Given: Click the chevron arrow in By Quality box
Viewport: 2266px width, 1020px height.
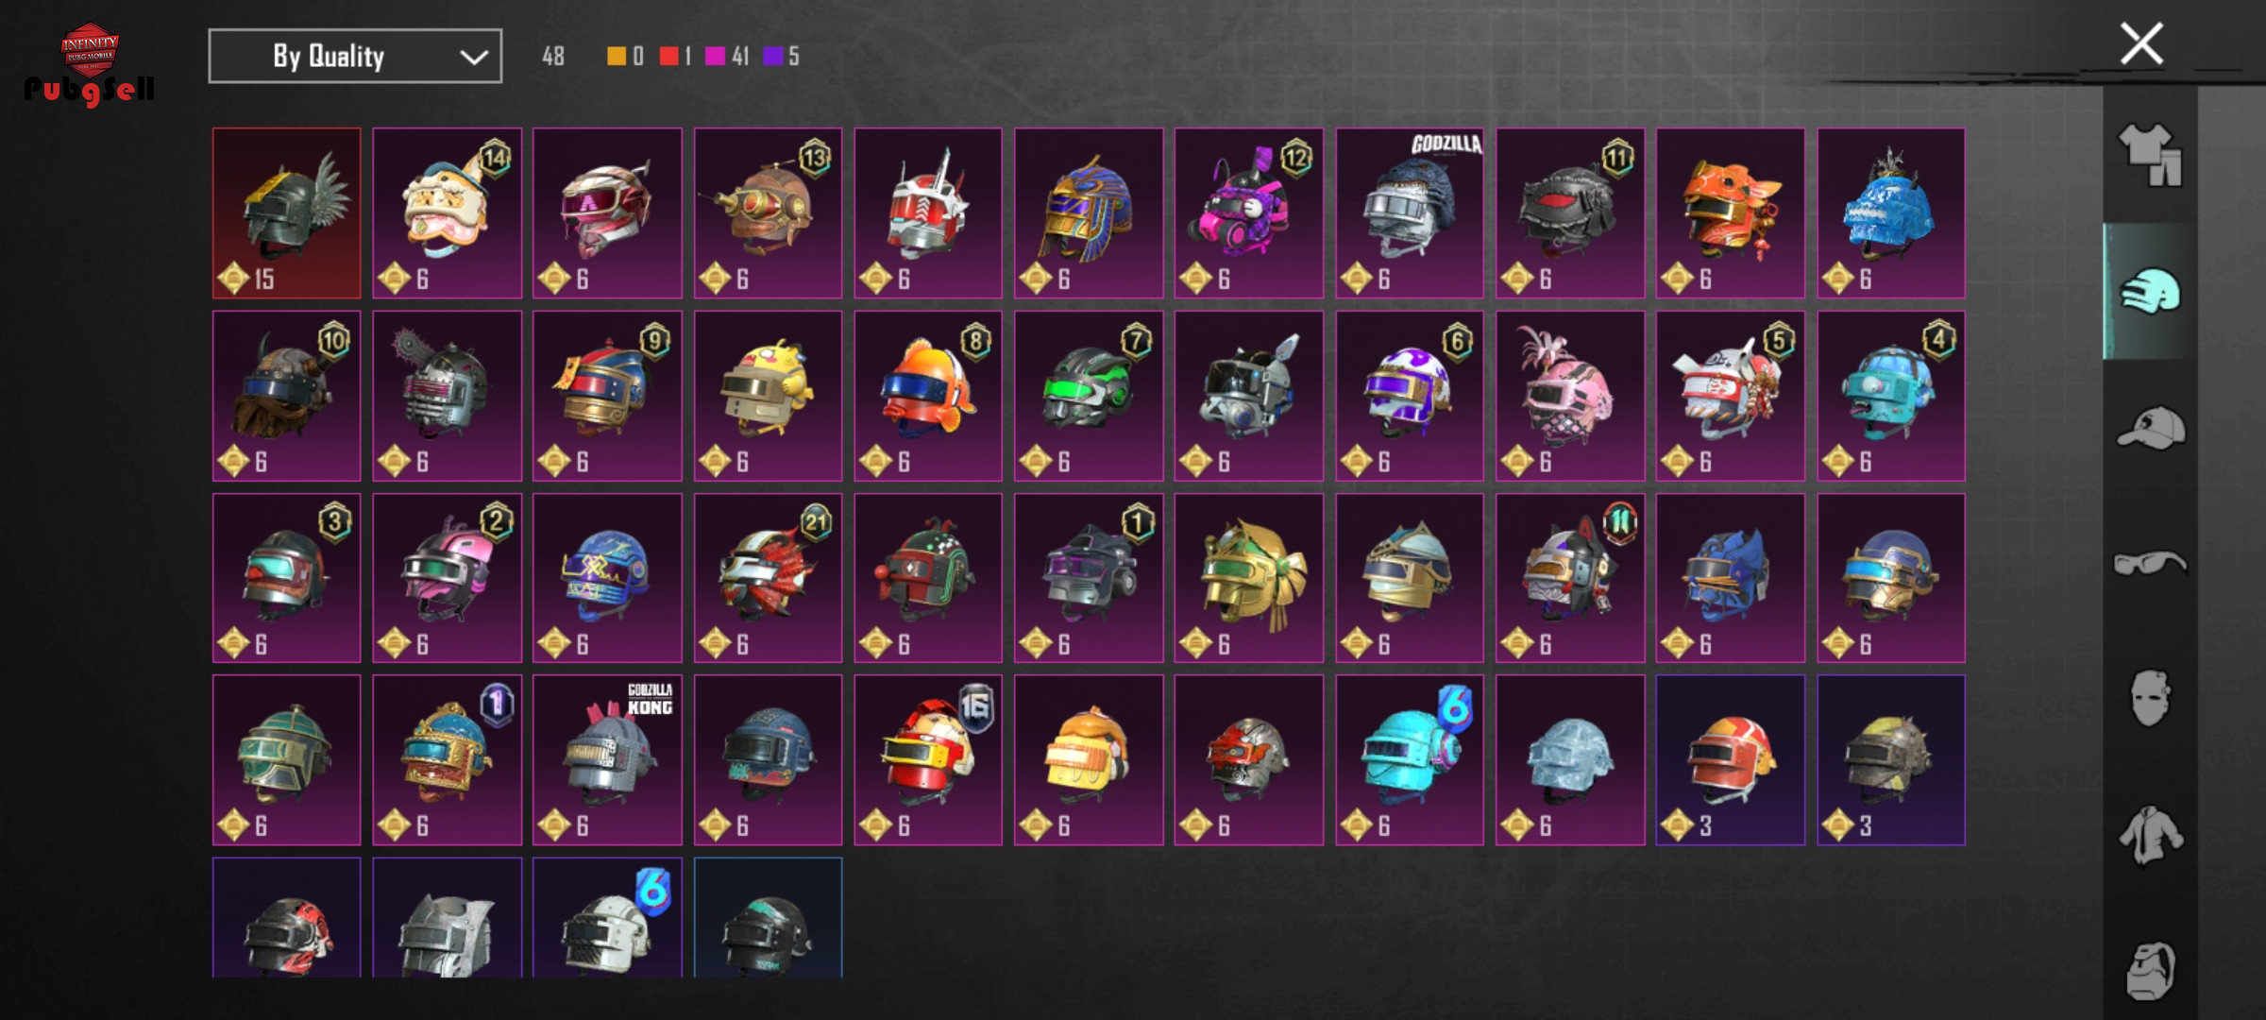Looking at the screenshot, I should click(474, 58).
